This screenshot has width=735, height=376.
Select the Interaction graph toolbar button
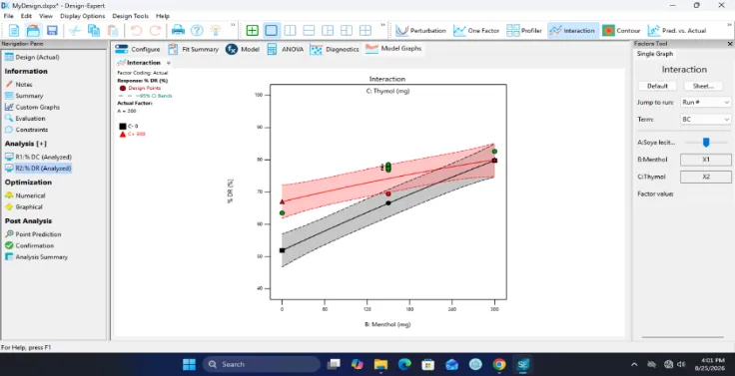[x=573, y=31]
